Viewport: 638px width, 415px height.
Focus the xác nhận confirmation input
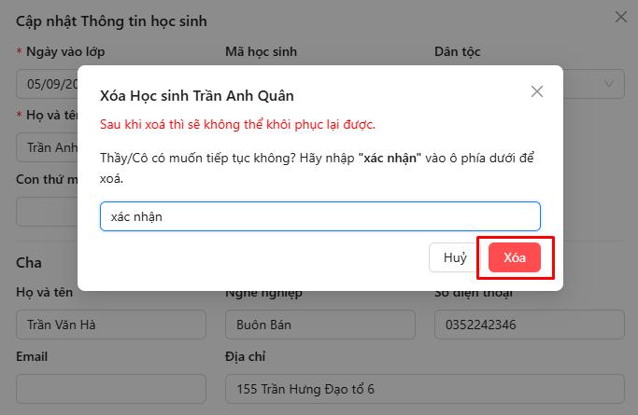(x=319, y=216)
